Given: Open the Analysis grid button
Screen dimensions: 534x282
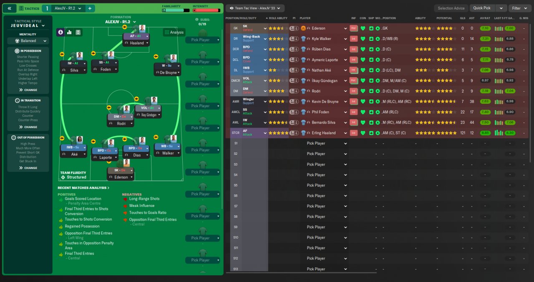Looking at the screenshot, I should point(174,32).
